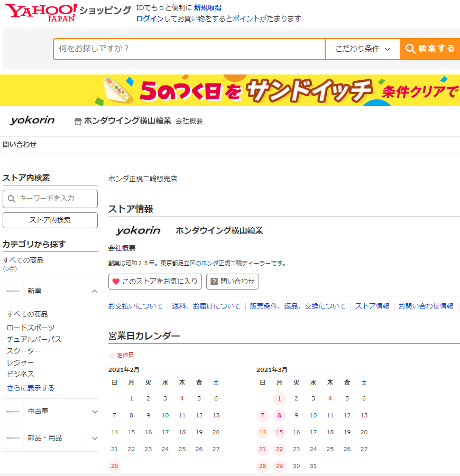This screenshot has height=476, width=460.
Task: Click the yokorin logo in ストア情報 section
Action: click(138, 230)
